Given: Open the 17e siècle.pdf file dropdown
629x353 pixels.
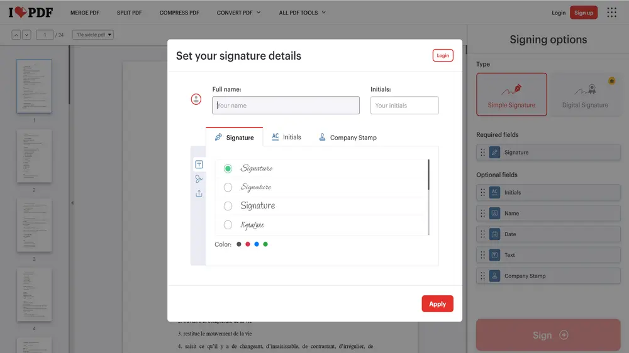Looking at the screenshot, I should point(93,35).
